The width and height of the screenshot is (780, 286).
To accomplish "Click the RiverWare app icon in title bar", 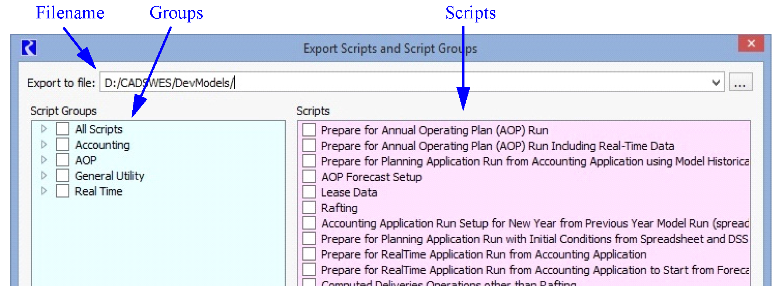I will point(29,48).
